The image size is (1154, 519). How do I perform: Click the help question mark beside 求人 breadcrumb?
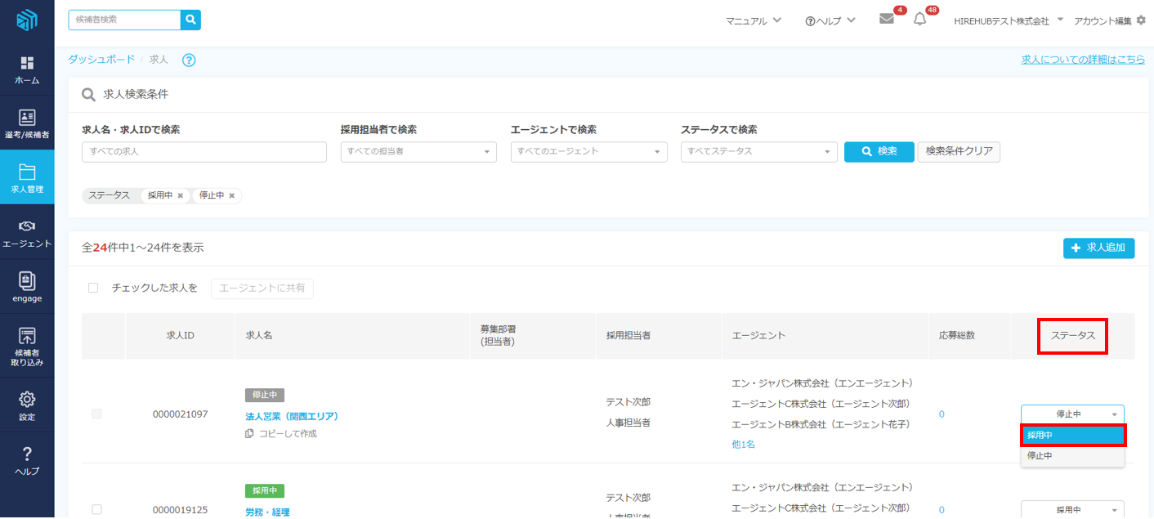pos(189,60)
